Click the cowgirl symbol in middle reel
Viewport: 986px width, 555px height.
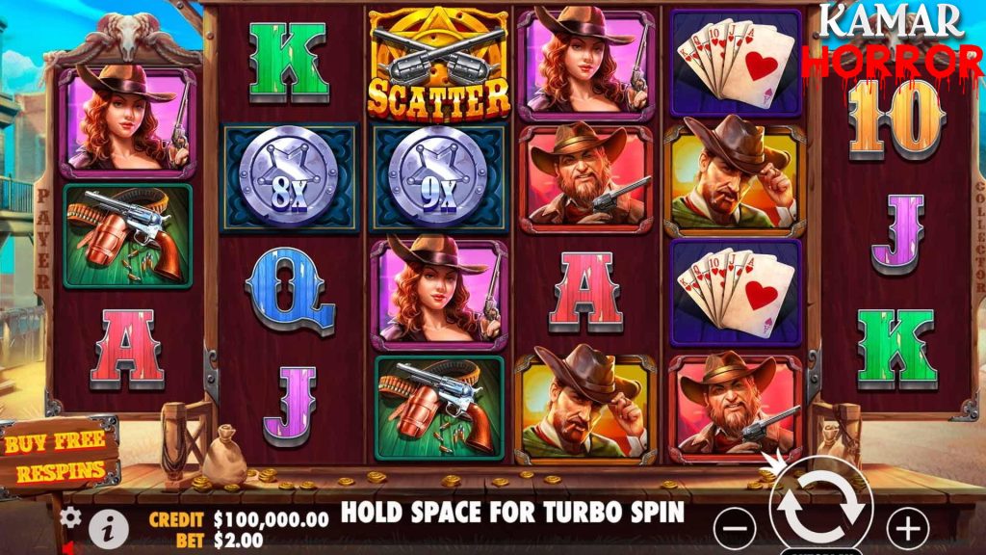click(439, 293)
